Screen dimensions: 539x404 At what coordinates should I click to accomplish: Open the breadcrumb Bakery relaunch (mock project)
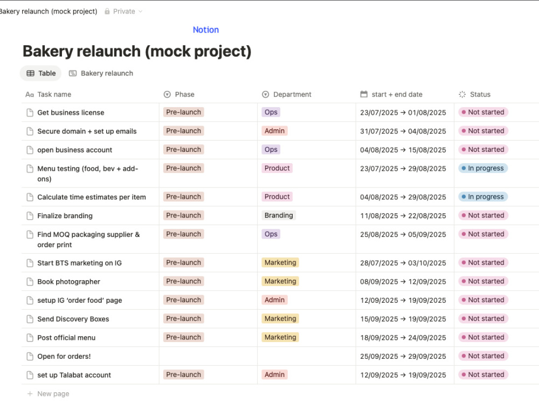coord(49,11)
